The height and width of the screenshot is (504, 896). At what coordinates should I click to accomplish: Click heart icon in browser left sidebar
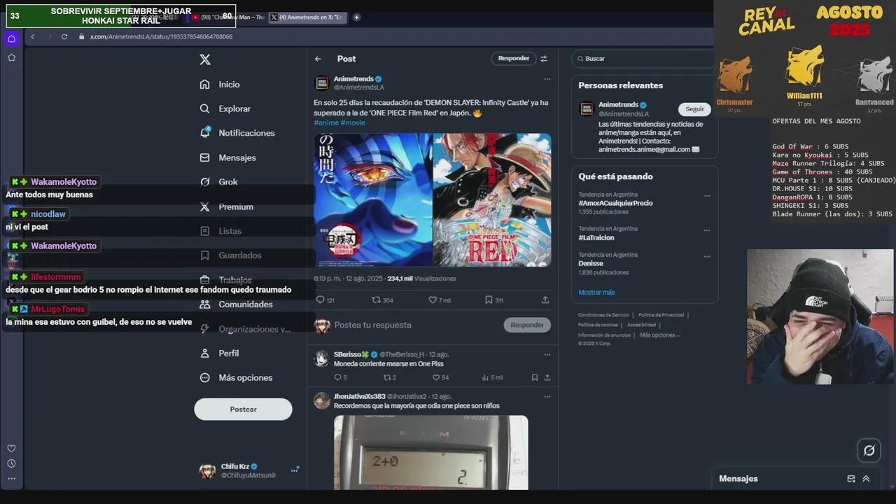coord(11,449)
